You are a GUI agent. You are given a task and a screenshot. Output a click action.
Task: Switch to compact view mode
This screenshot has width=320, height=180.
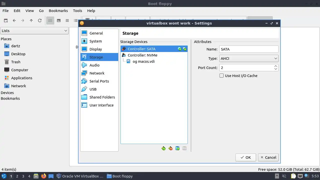point(67,20)
